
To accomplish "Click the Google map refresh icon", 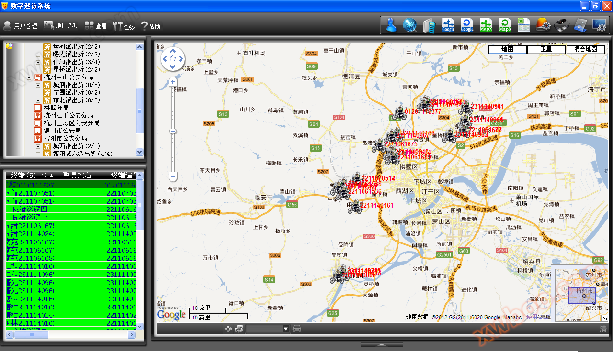I will click(x=467, y=25).
